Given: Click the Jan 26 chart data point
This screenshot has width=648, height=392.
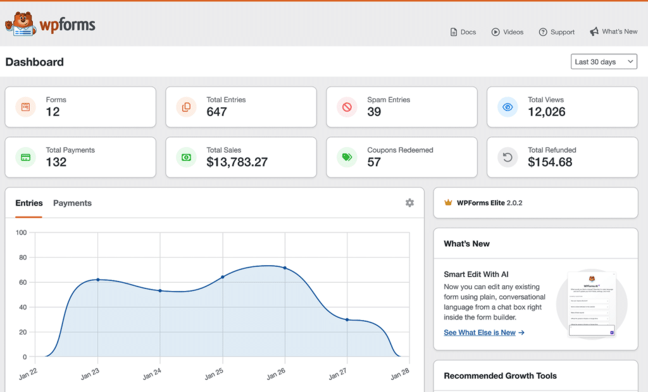Looking at the screenshot, I should (x=285, y=268).
